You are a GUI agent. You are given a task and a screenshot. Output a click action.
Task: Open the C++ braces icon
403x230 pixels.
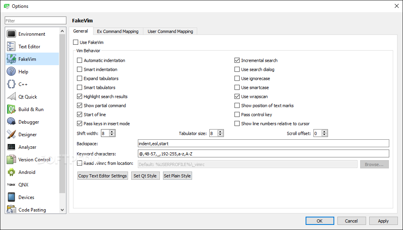(11, 84)
